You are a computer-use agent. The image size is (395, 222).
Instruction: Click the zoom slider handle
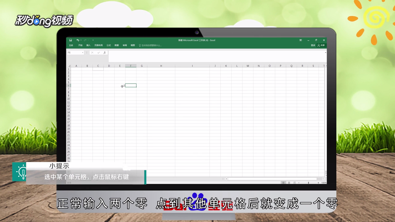tap(308, 183)
